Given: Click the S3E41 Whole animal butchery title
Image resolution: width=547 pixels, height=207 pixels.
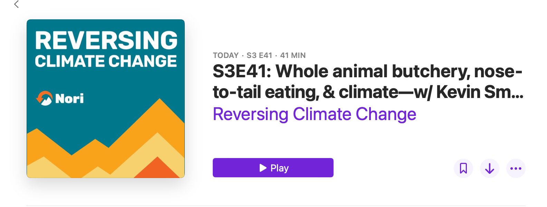Looking at the screenshot, I should pyautogui.click(x=367, y=71).
